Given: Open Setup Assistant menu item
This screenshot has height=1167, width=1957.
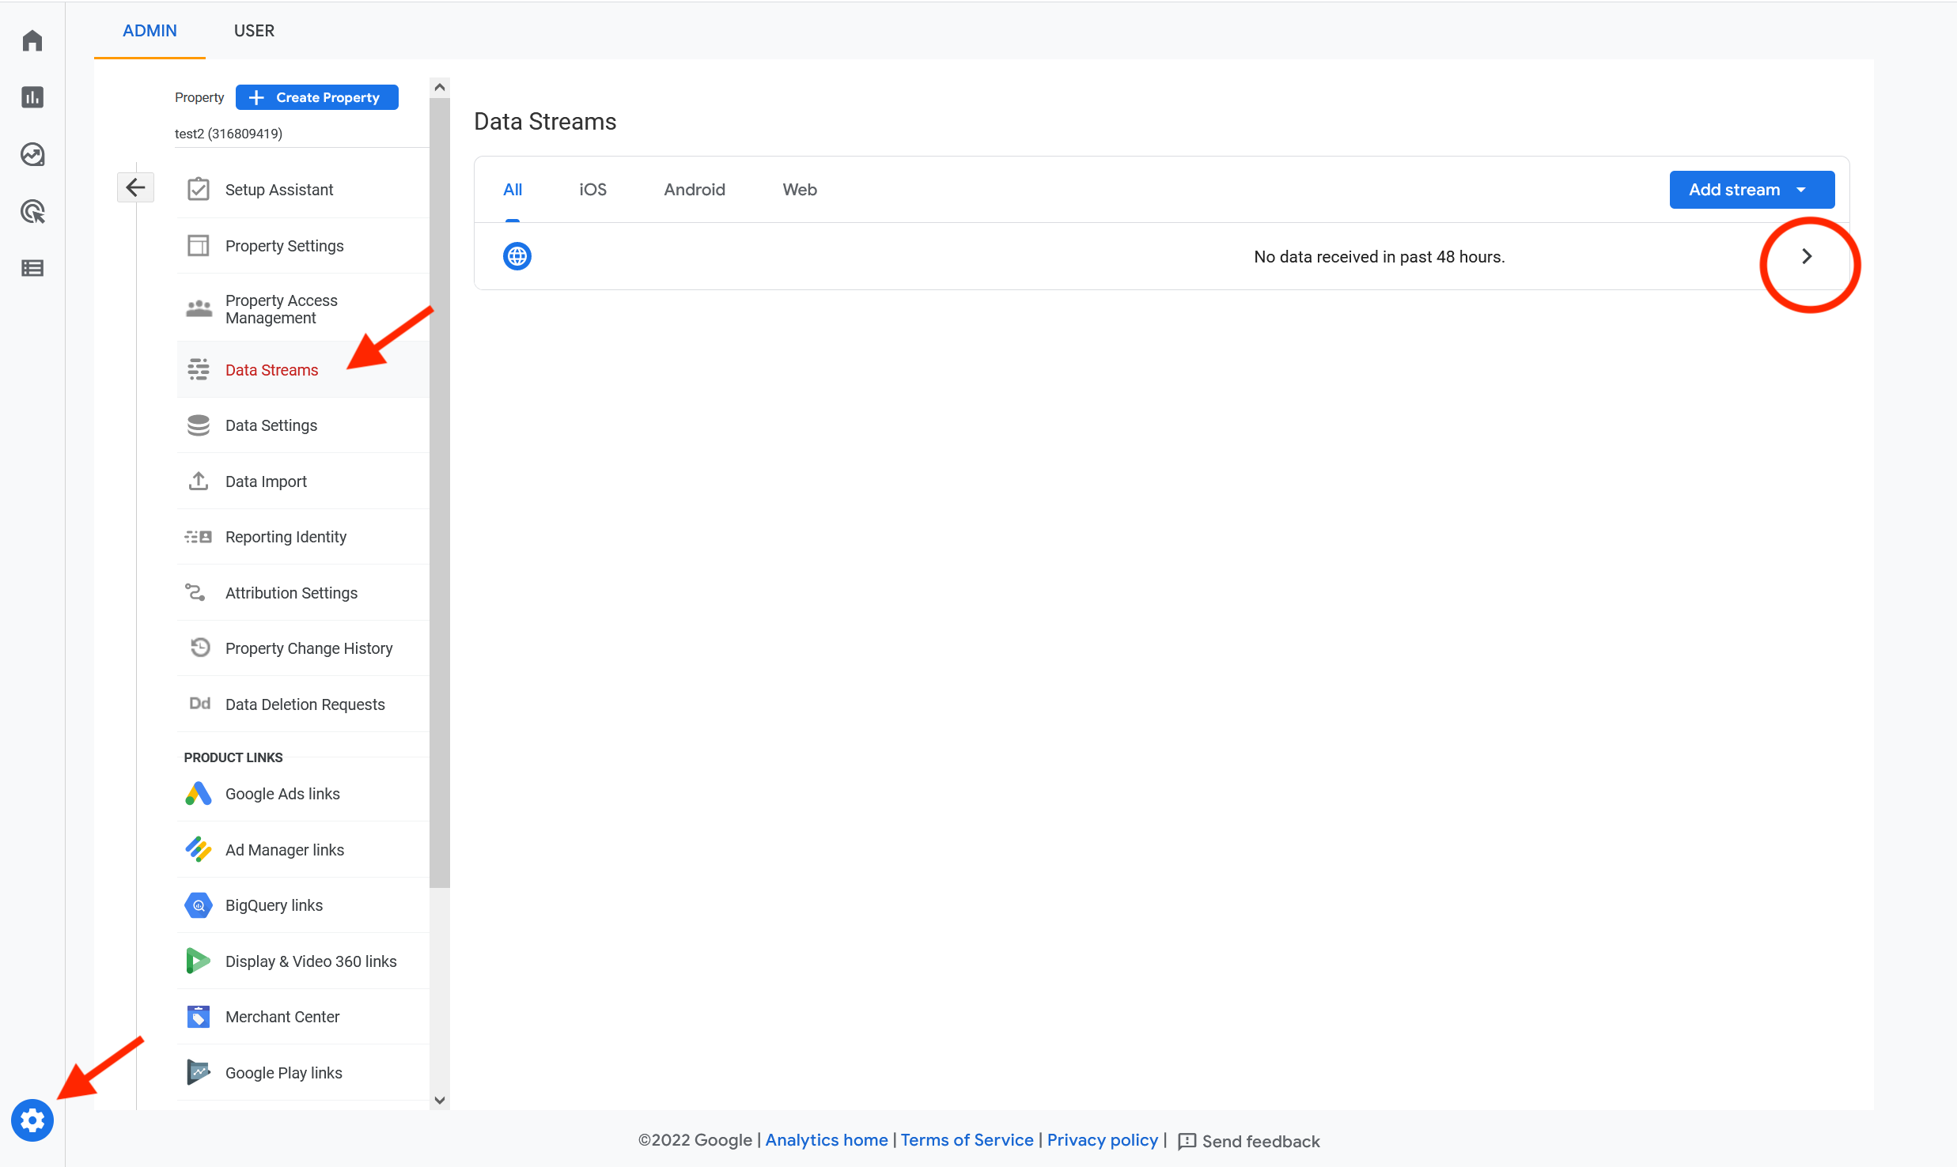Looking at the screenshot, I should [278, 190].
